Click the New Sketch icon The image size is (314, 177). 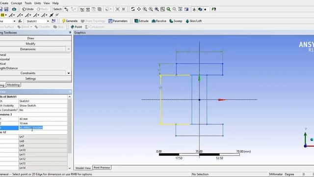tap(53, 21)
